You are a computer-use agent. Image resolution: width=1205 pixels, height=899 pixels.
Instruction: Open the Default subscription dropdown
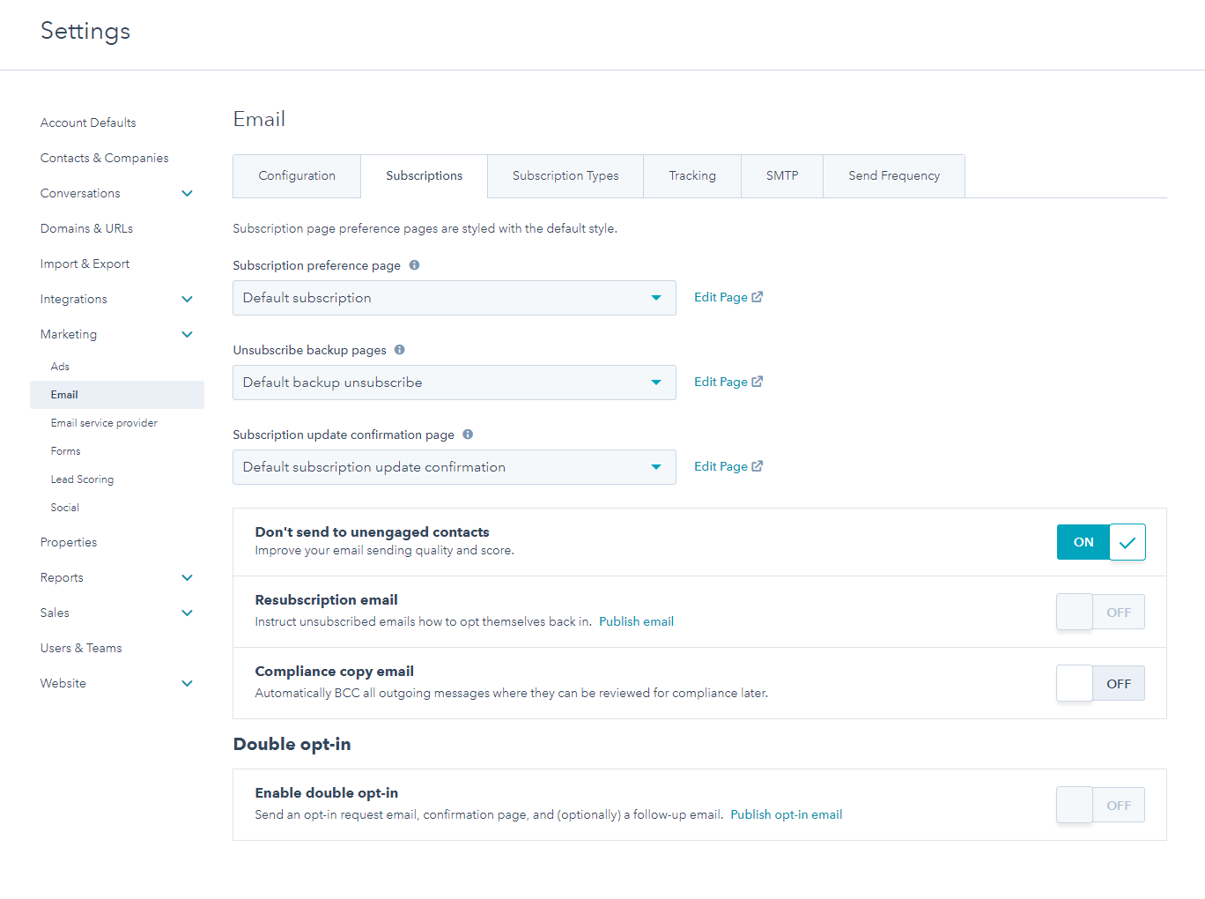(x=455, y=298)
